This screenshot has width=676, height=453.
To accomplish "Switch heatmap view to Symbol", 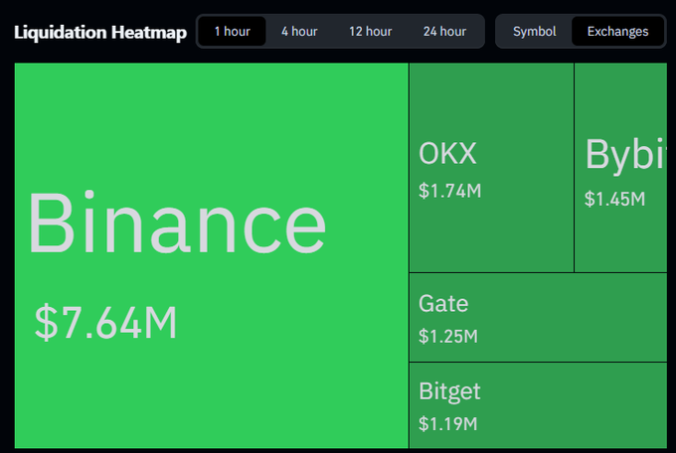I will click(x=534, y=32).
